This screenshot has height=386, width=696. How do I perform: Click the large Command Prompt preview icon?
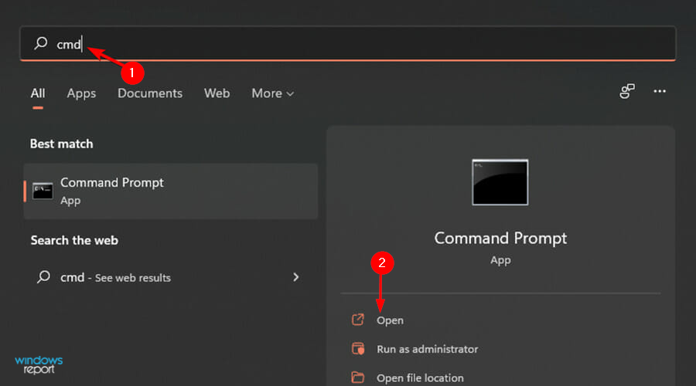coord(500,182)
